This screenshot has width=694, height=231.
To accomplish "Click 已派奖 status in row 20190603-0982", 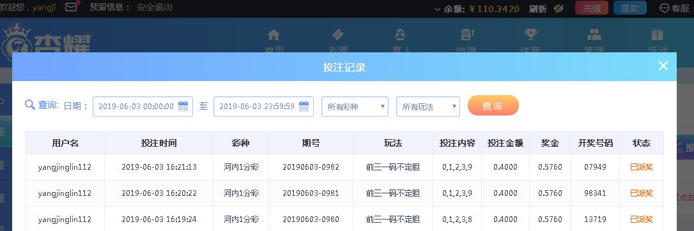I will click(x=642, y=167).
